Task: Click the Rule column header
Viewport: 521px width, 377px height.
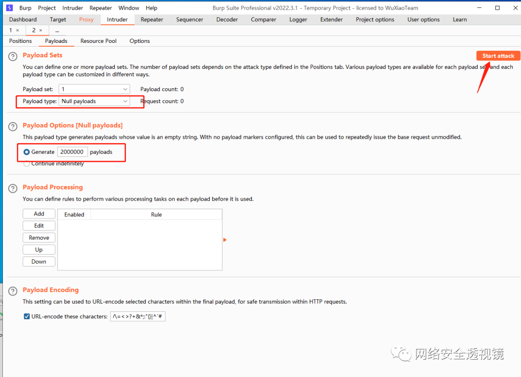Action: click(156, 215)
